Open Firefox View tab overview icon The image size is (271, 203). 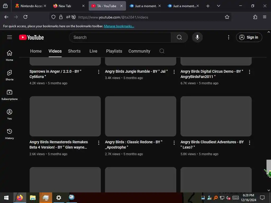pos(5,6)
